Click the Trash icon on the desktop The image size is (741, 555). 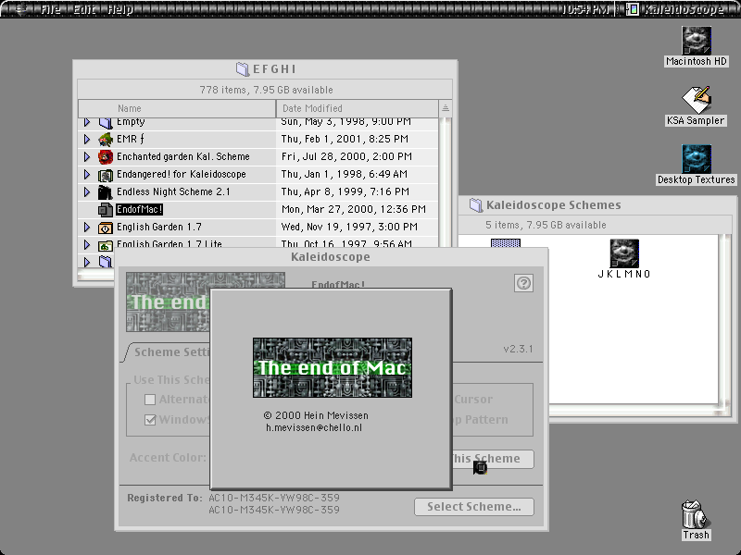696,514
